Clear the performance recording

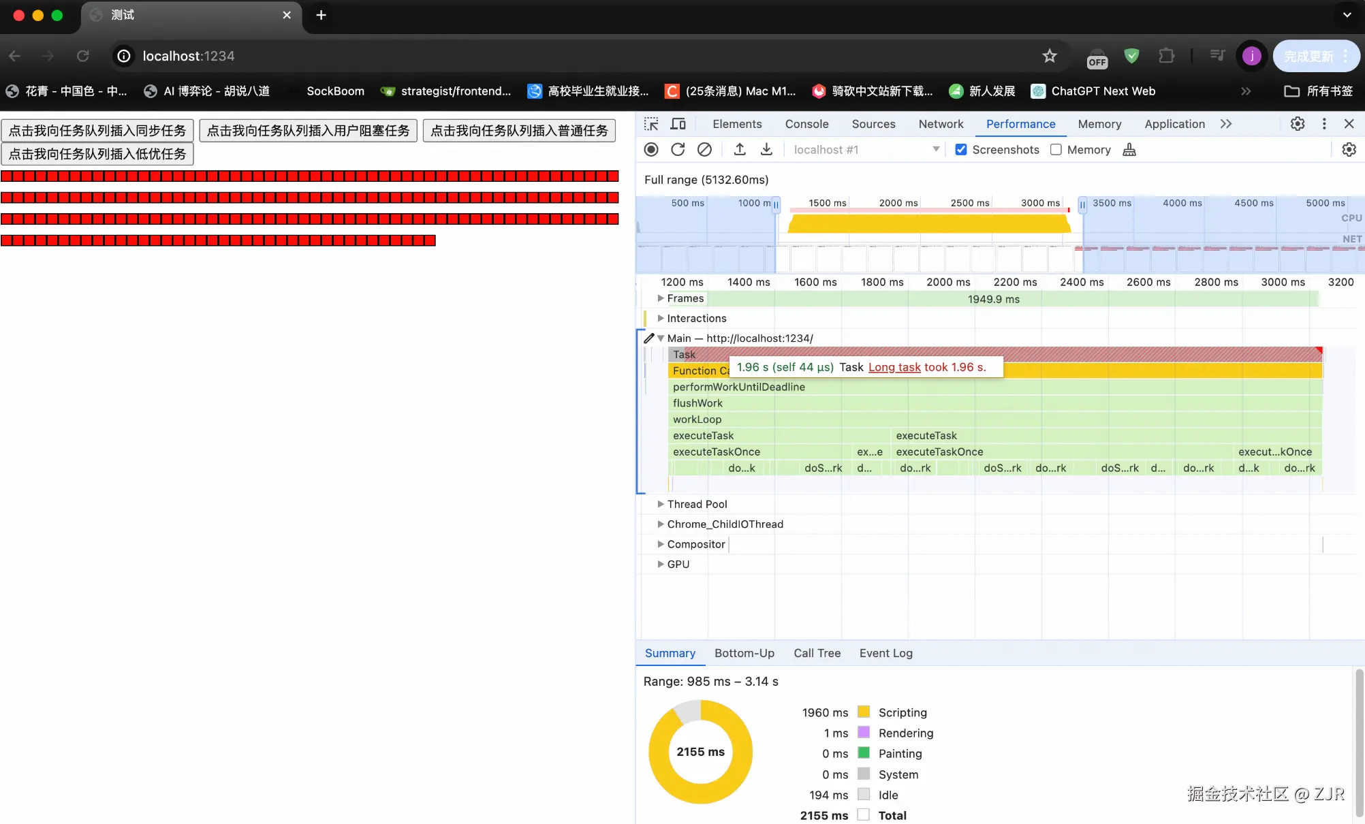704,149
